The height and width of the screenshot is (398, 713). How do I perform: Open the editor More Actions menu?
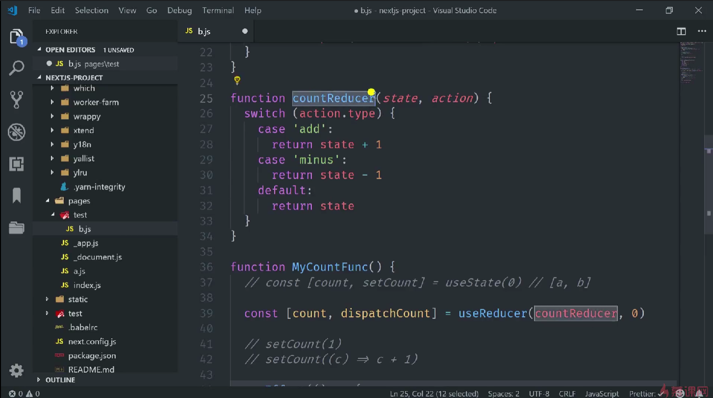pyautogui.click(x=701, y=31)
